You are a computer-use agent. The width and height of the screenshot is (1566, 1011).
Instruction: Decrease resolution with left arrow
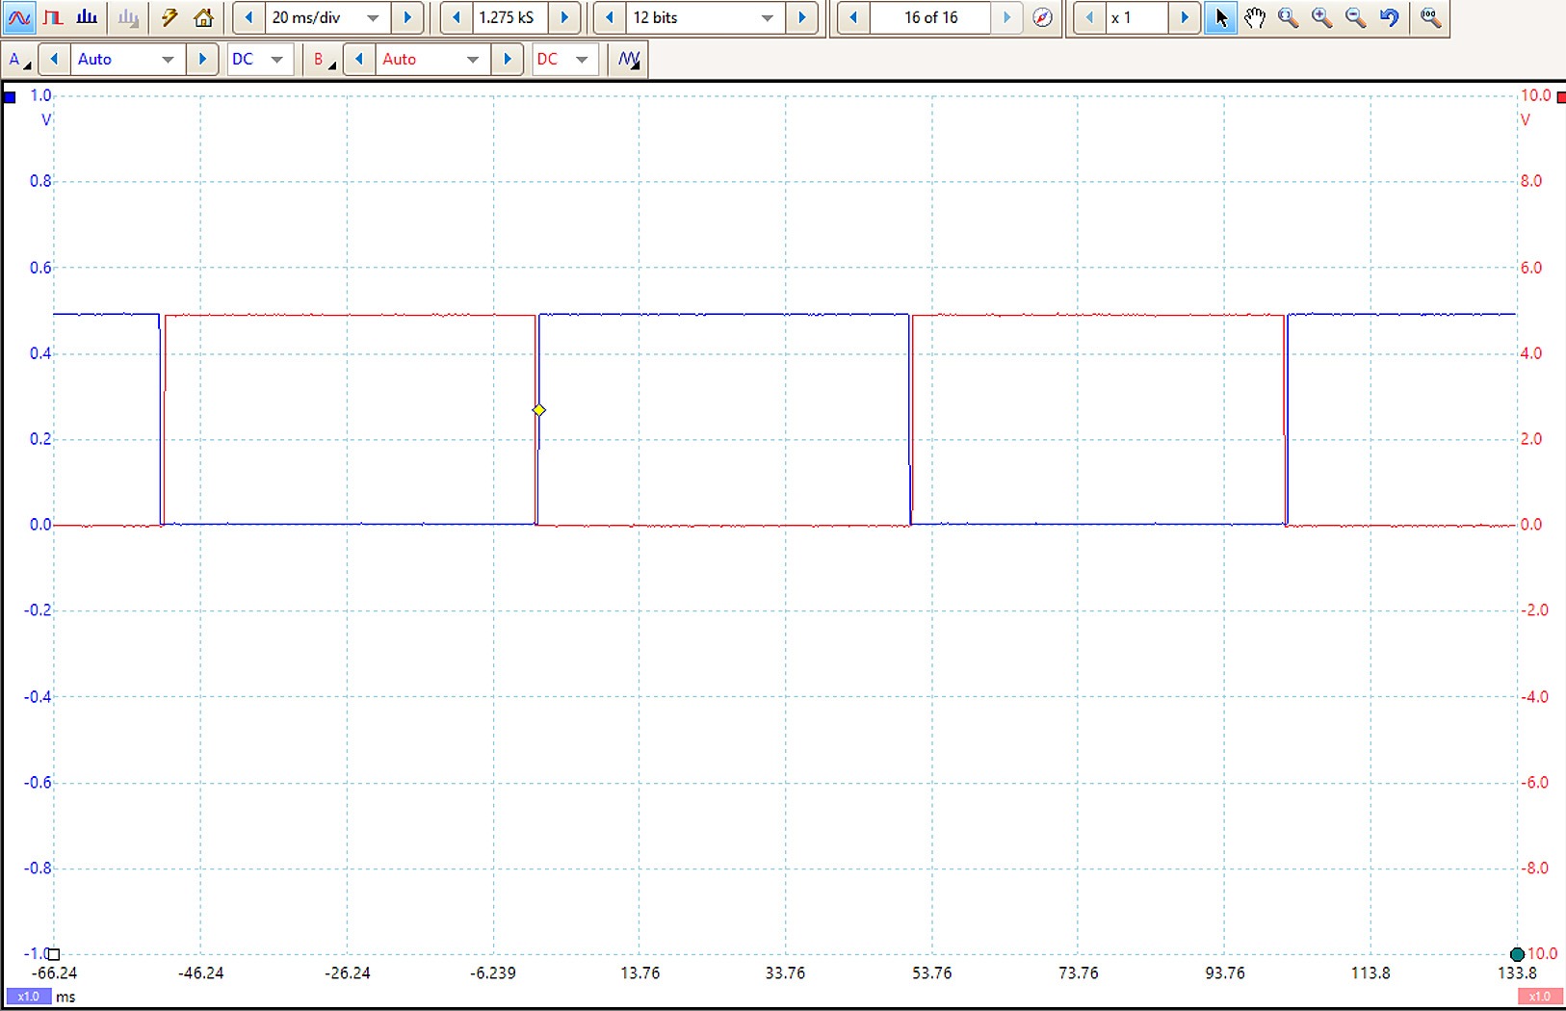click(x=610, y=17)
